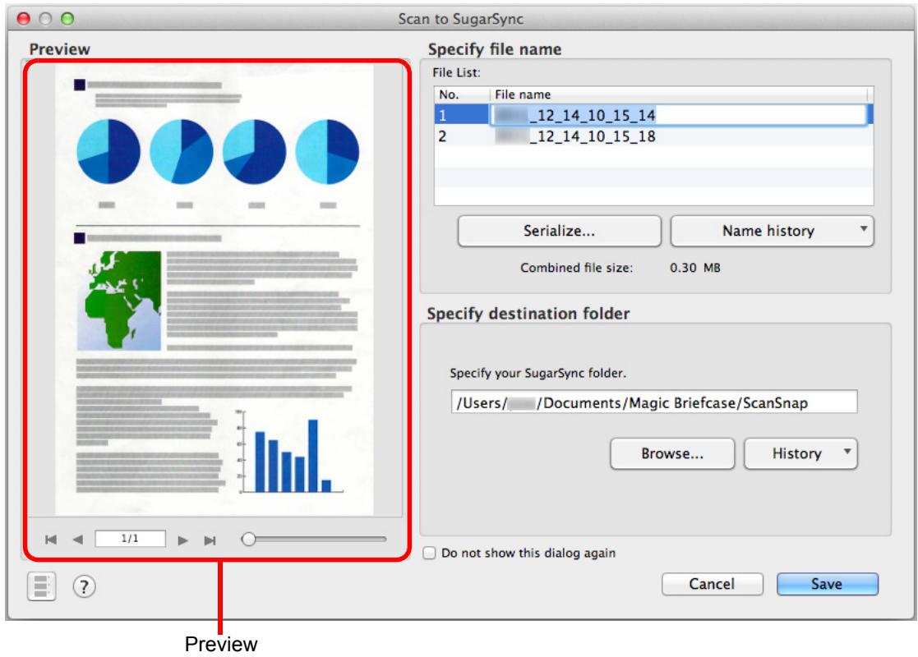Open the Name history dropdown

pos(773,231)
